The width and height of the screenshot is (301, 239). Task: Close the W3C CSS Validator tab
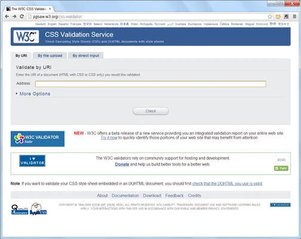pyautogui.click(x=50, y=9)
